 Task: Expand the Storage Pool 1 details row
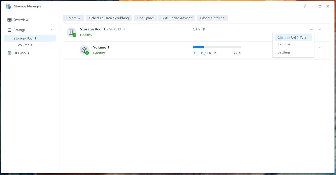(320, 29)
